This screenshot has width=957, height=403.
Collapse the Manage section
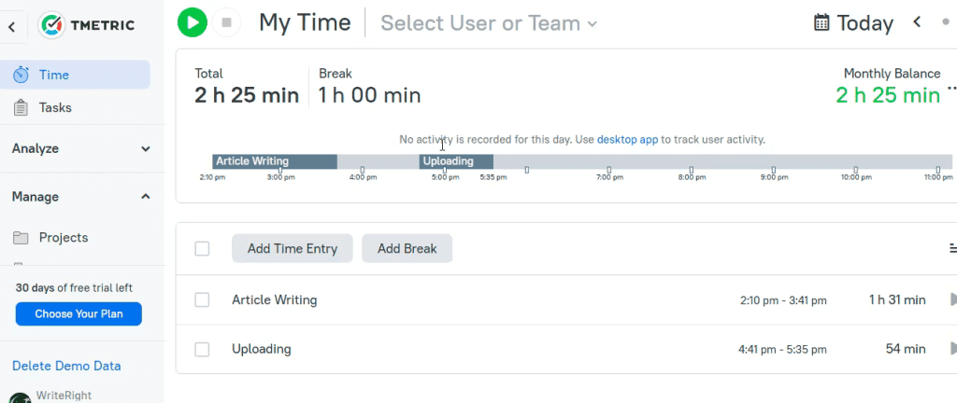[x=82, y=197]
